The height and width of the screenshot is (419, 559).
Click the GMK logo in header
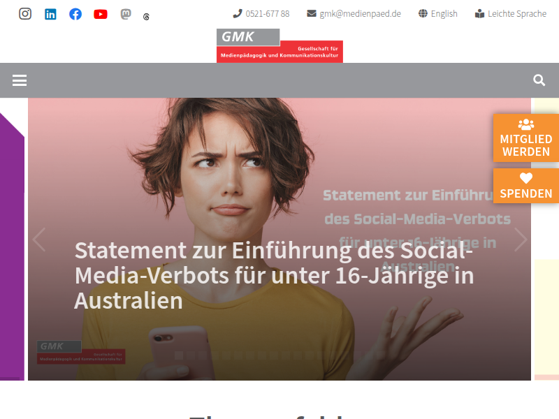[279, 45]
